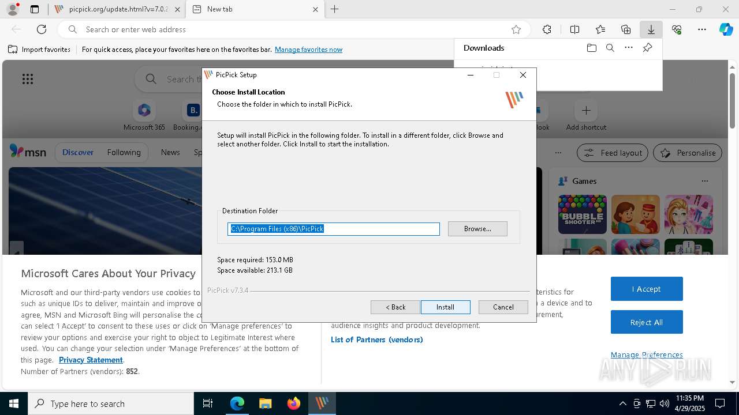
Task: Click the destination folder path field
Action: 333,229
